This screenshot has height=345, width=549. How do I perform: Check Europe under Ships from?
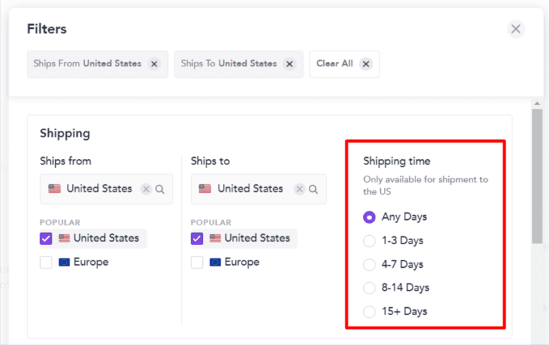coord(46,262)
